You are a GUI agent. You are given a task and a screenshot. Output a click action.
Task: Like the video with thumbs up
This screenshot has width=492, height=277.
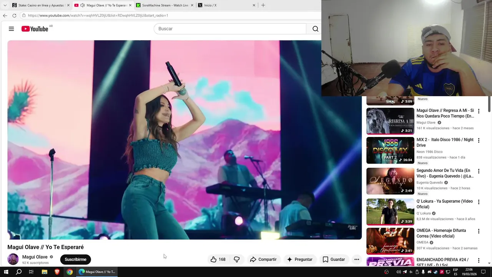point(218,259)
